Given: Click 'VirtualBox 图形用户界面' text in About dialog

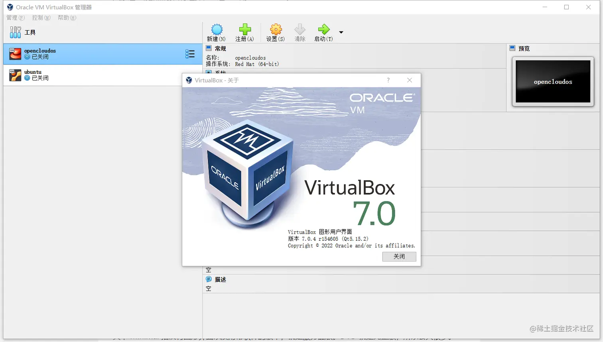Looking at the screenshot, I should pyautogui.click(x=320, y=232).
